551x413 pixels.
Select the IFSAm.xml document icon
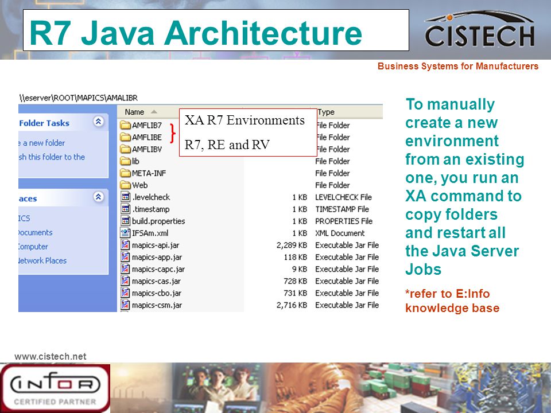coord(126,233)
